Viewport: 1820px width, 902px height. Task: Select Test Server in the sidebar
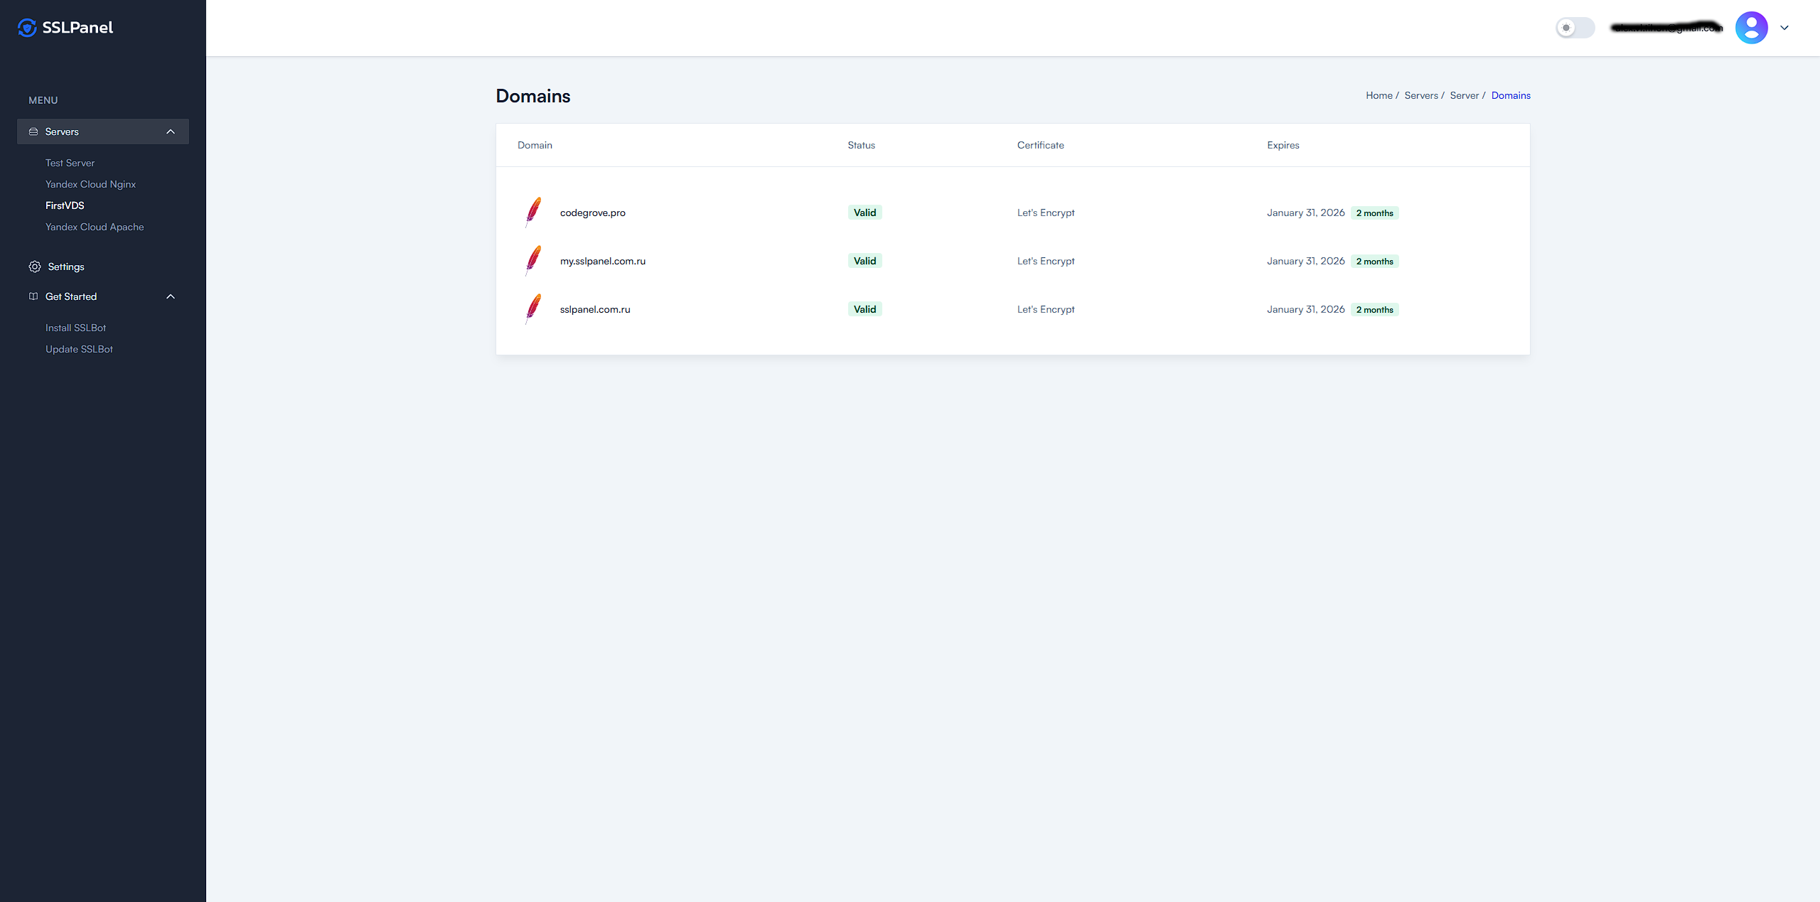click(x=70, y=163)
